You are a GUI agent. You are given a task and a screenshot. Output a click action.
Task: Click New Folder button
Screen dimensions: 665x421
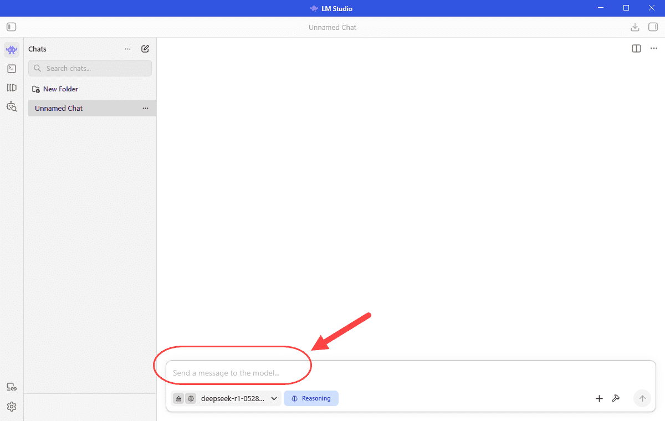pyautogui.click(x=55, y=89)
